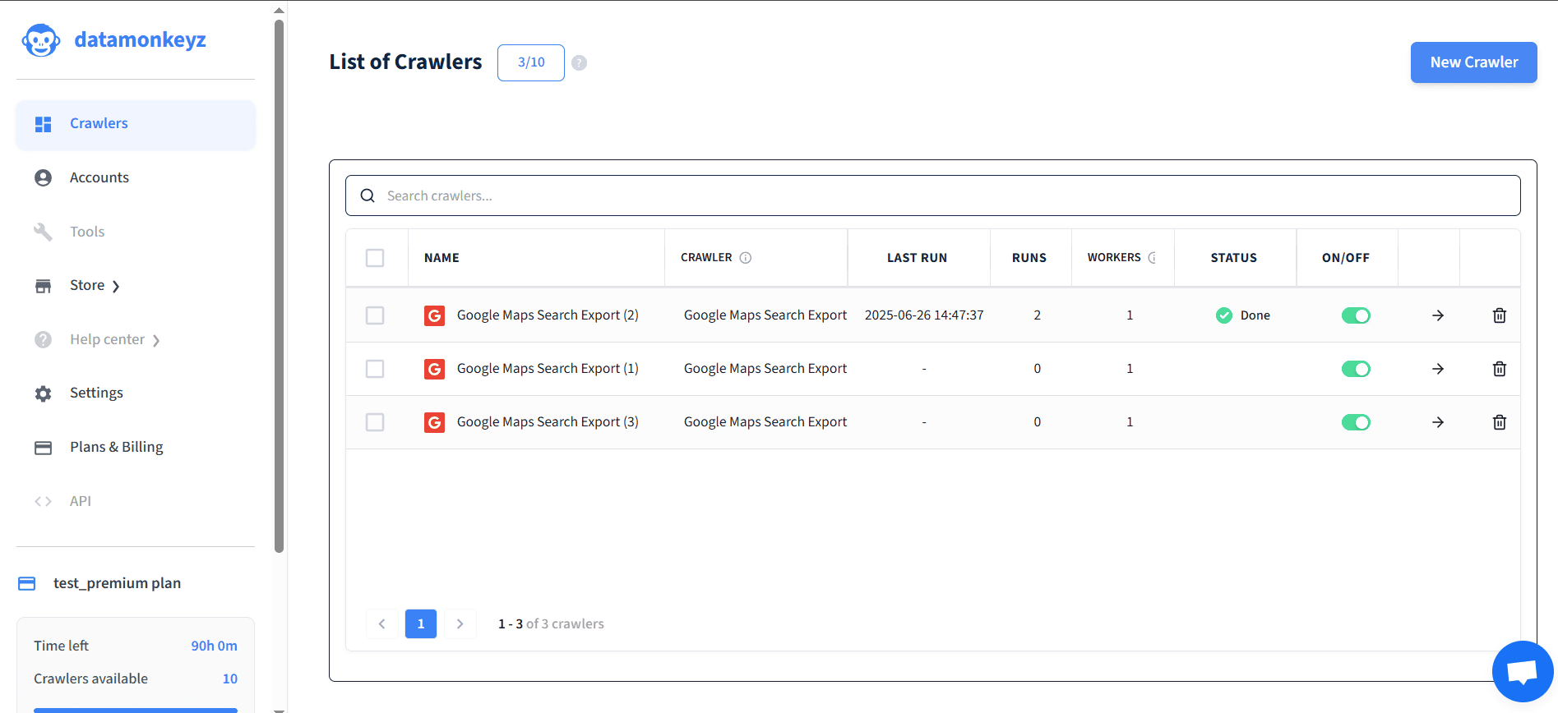Click the Settings gear icon
The height and width of the screenshot is (713, 1558).
(44, 393)
